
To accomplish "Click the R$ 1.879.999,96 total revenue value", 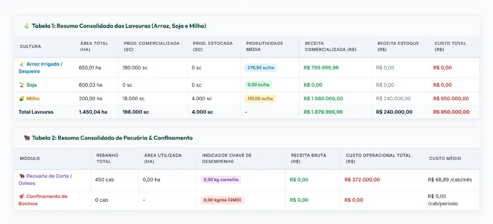I will click(x=323, y=112).
